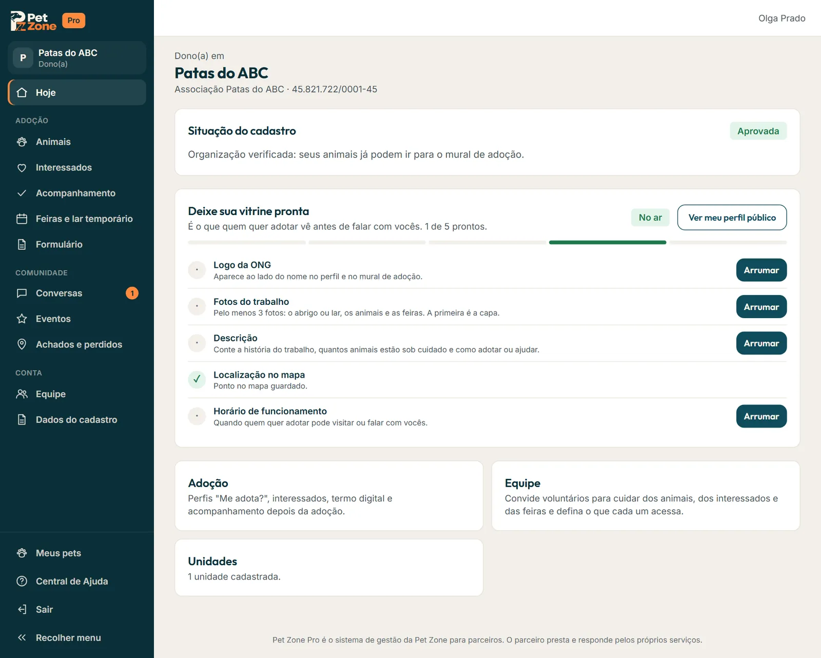Click the house icon beside Hoje
Image resolution: width=821 pixels, height=658 pixels.
[22, 92]
